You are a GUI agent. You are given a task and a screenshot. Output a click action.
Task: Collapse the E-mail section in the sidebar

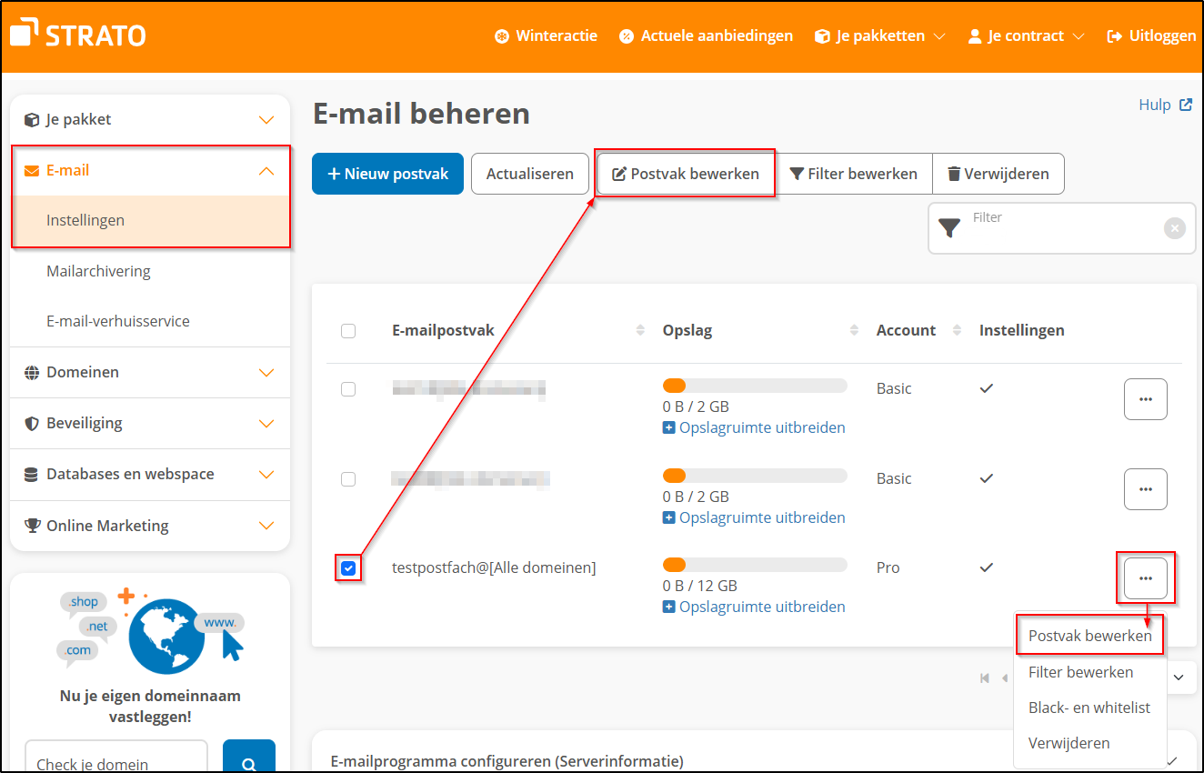266,169
